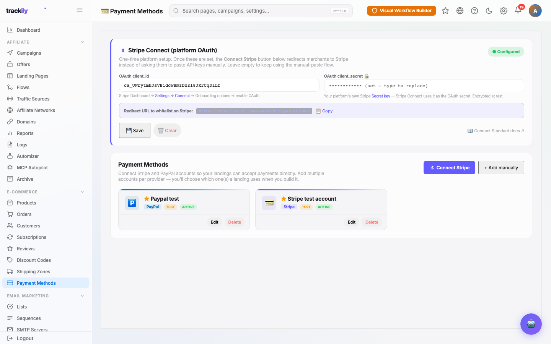
Task: Toggle dark mode moon icon
Action: point(489,11)
